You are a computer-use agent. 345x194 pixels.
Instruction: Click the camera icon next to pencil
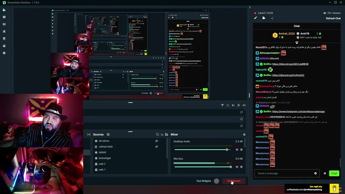[264, 18]
